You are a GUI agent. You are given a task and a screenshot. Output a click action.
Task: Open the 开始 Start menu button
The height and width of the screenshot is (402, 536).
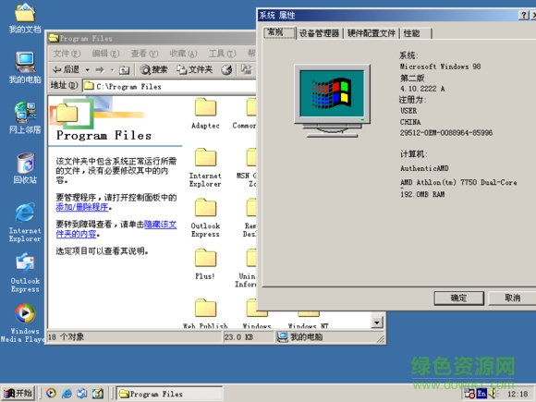[18, 393]
